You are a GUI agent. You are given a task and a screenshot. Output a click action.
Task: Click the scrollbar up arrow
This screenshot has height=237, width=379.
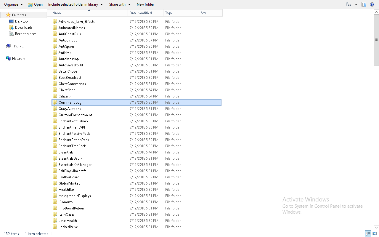coord(377,12)
